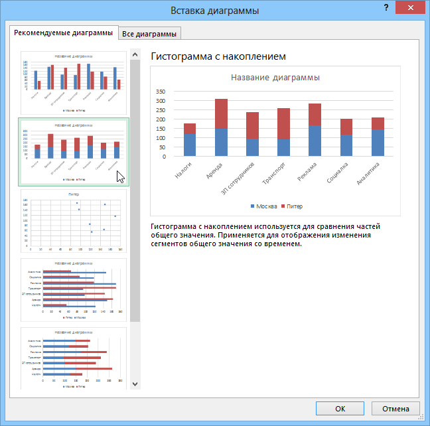Click the 'Аналитика' axis label in preview
This screenshot has width=430, height=426.
[x=368, y=173]
